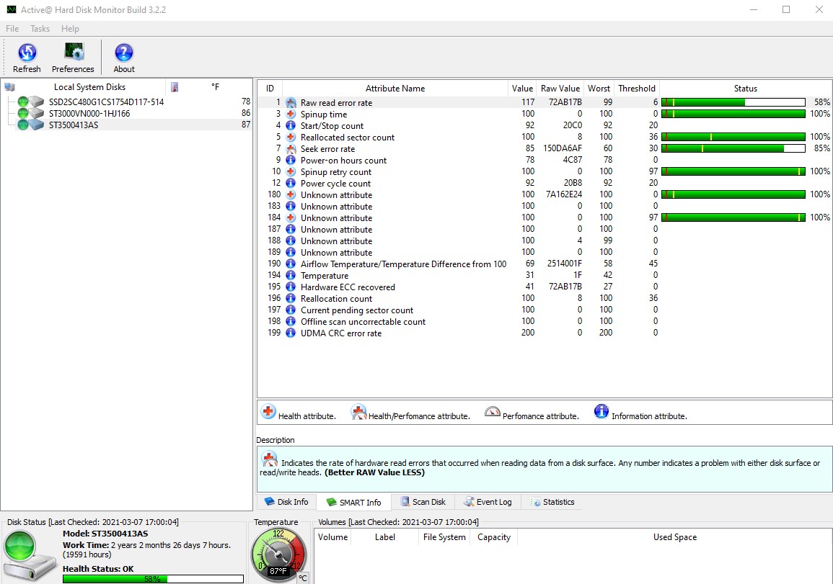Select the Reallocated sector count row
833x584 pixels.
point(347,138)
